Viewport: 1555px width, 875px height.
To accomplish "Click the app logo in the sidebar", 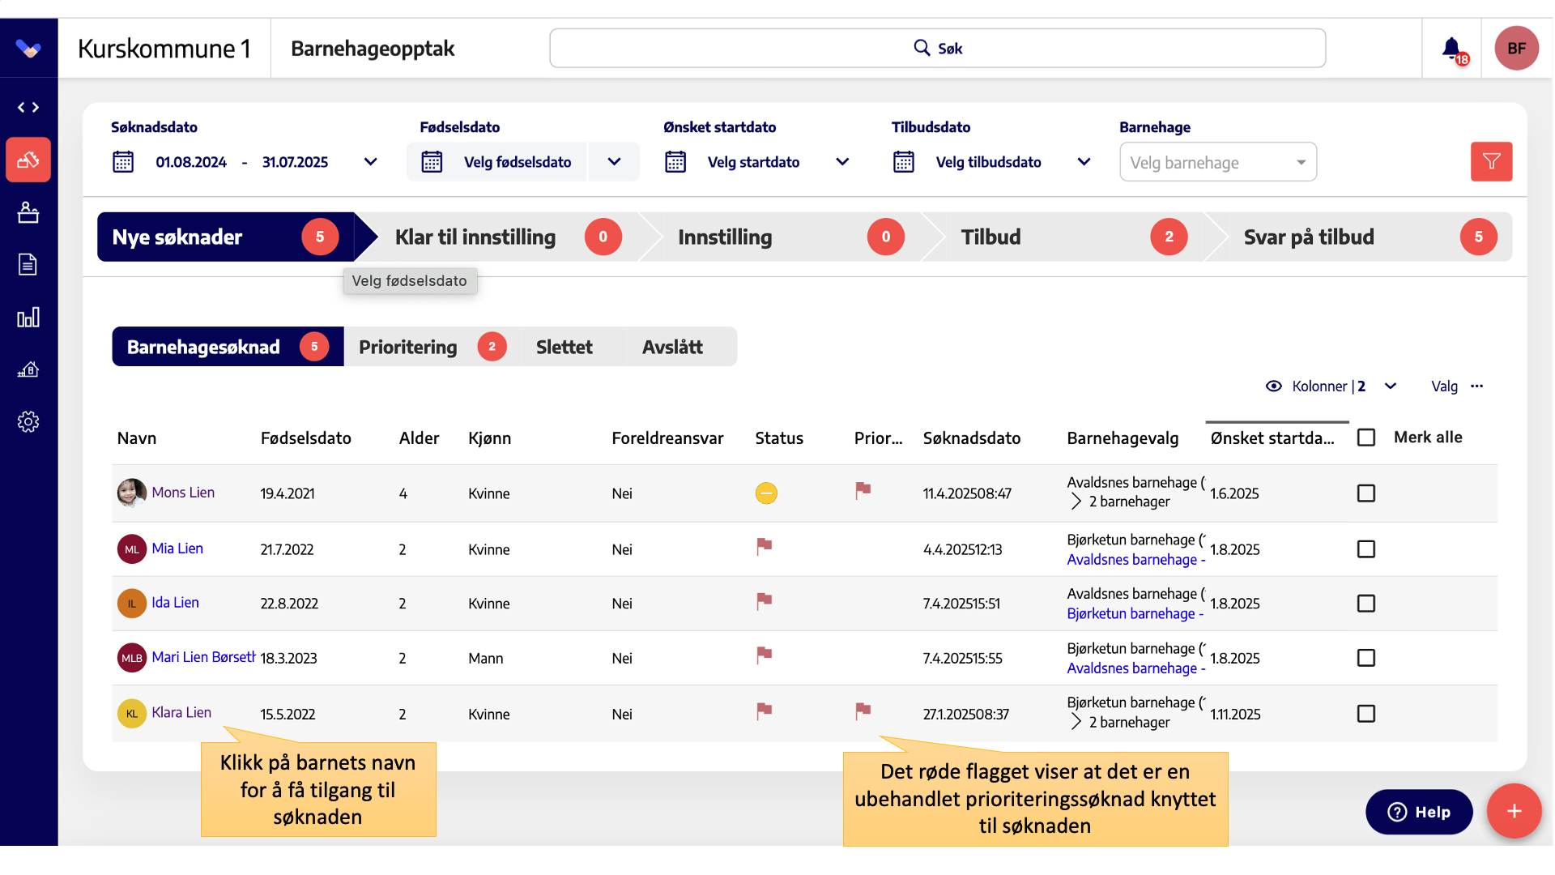I will click(x=28, y=49).
